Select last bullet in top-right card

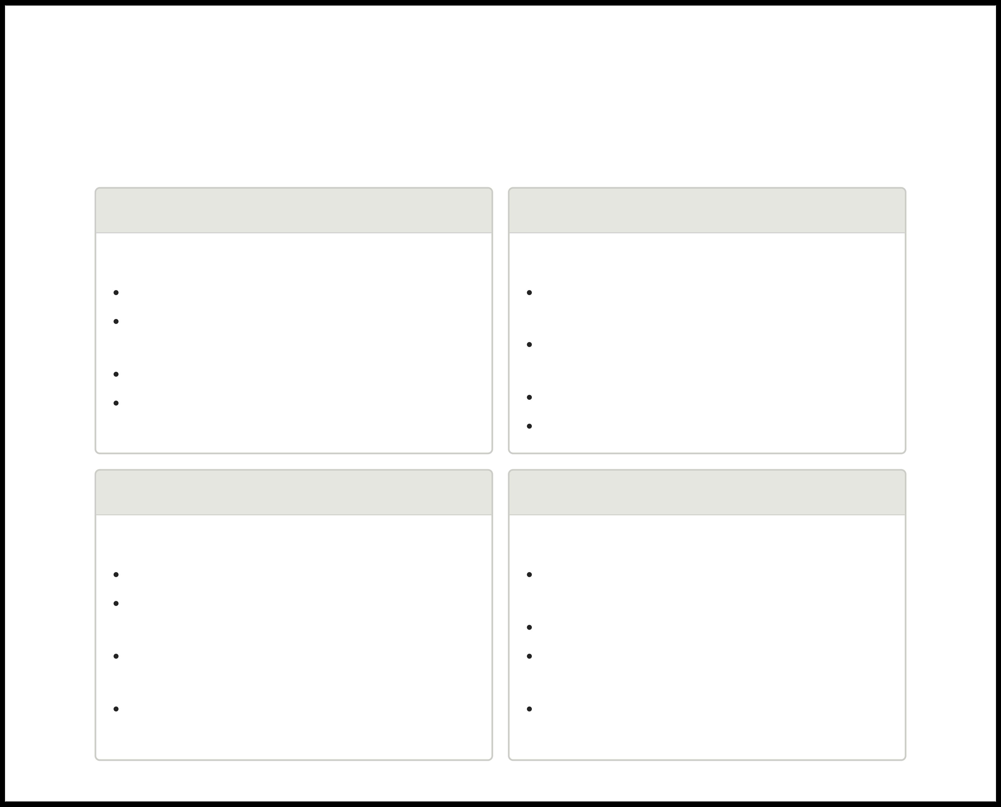[529, 426]
